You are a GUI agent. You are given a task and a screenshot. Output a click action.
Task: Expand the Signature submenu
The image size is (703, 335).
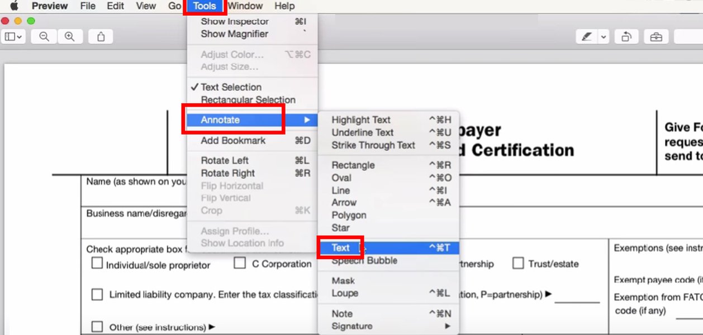click(x=388, y=326)
